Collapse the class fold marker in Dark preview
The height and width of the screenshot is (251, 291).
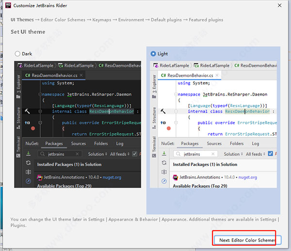point(40,111)
